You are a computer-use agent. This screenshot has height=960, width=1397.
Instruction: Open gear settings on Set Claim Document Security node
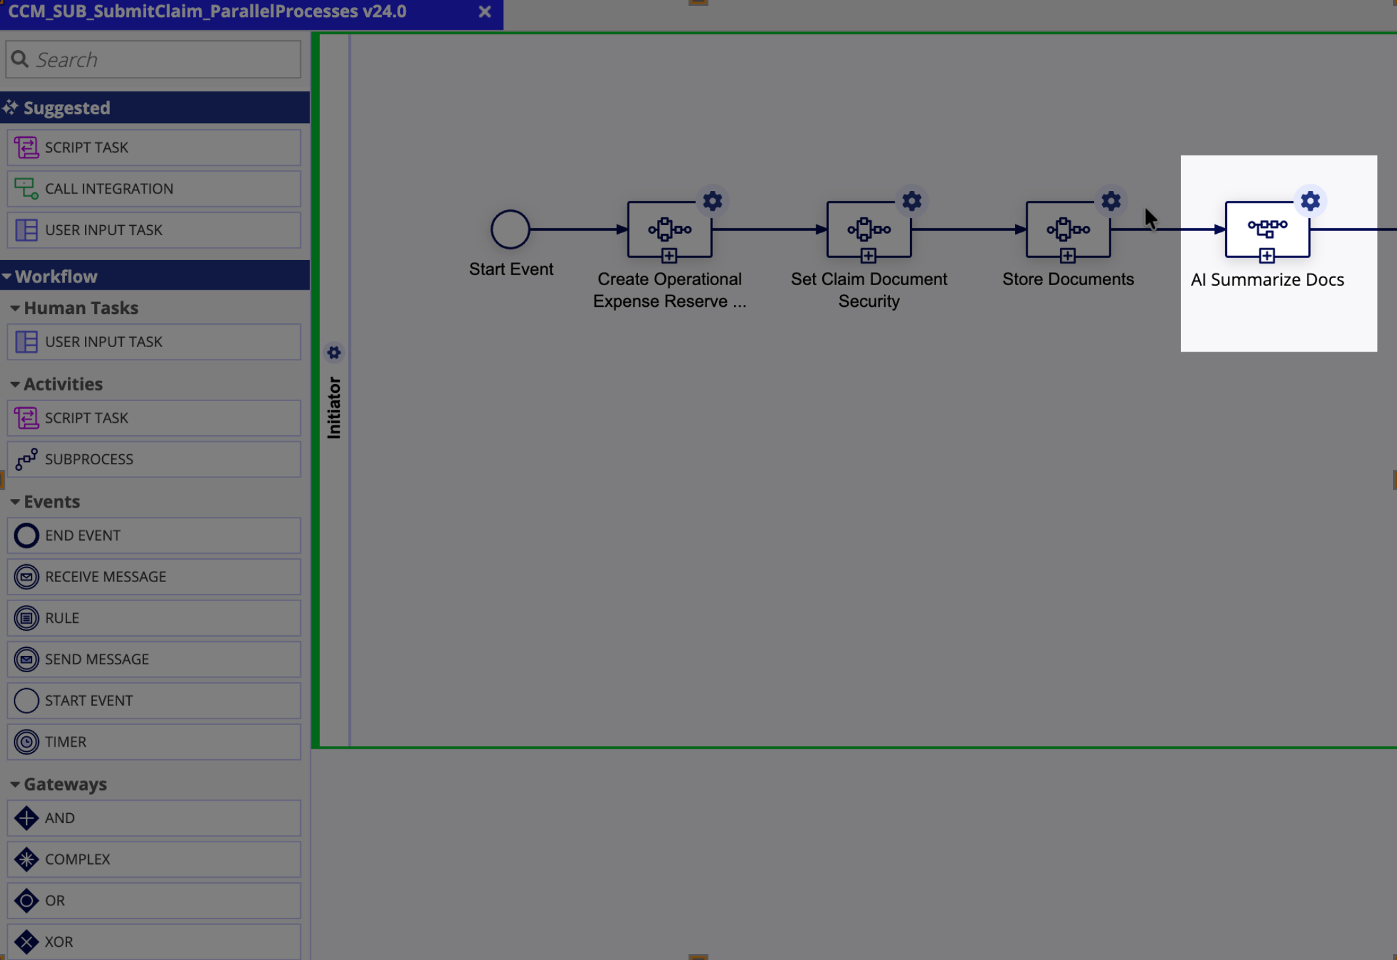point(912,201)
